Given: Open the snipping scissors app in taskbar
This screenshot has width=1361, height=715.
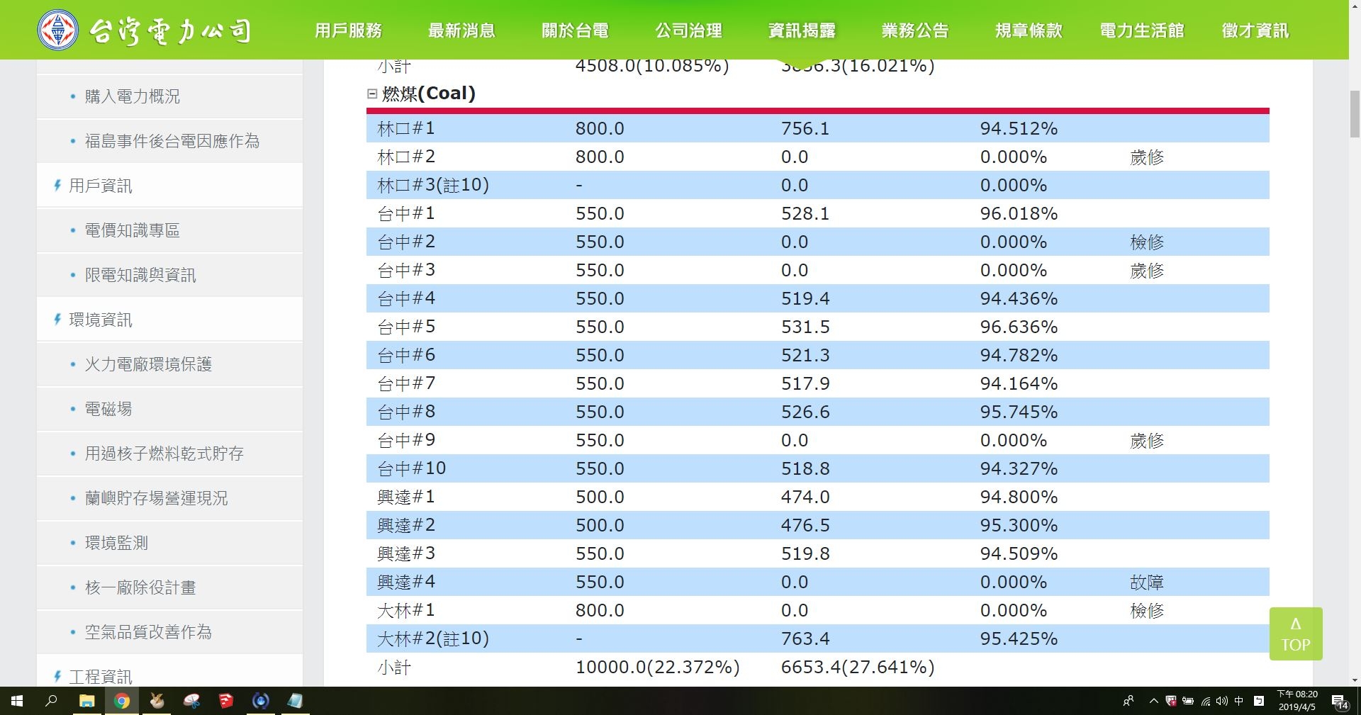Looking at the screenshot, I should coord(191,701).
